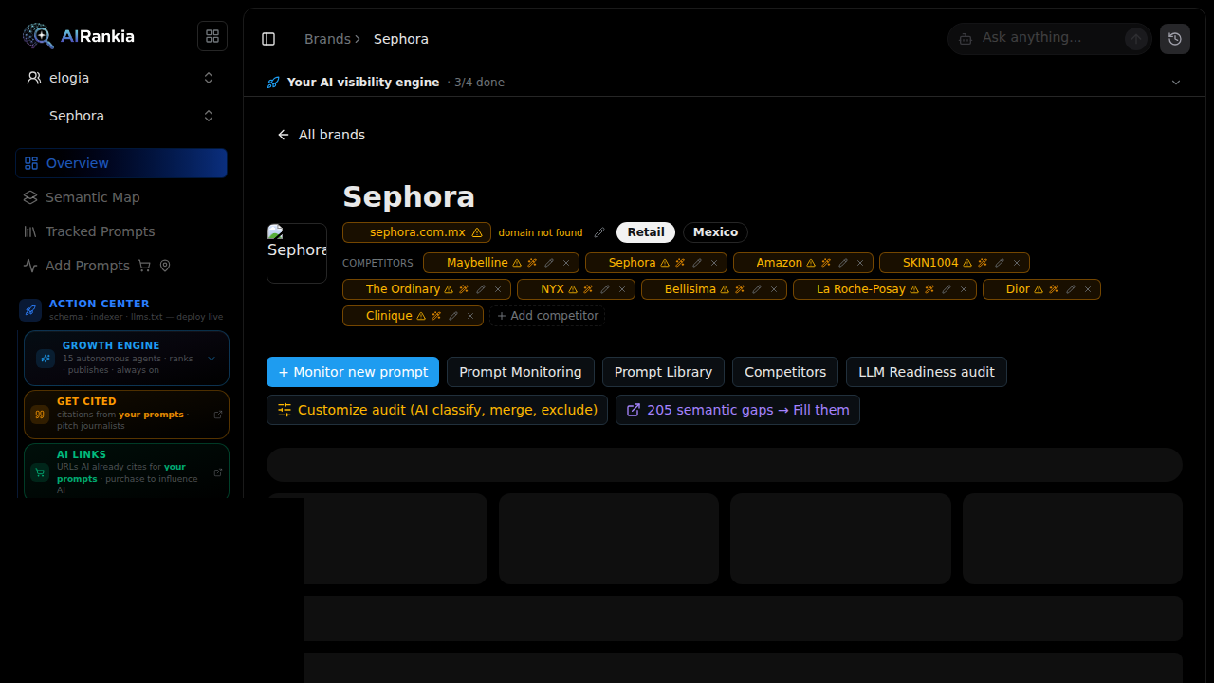Image resolution: width=1214 pixels, height=683 pixels.
Task: Click the Action Center heading
Action: 99,304
